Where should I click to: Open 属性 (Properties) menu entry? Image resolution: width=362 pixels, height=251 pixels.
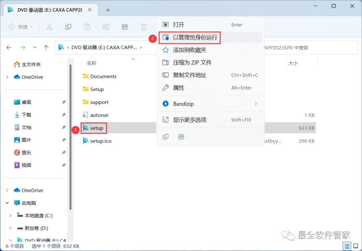tap(210, 88)
